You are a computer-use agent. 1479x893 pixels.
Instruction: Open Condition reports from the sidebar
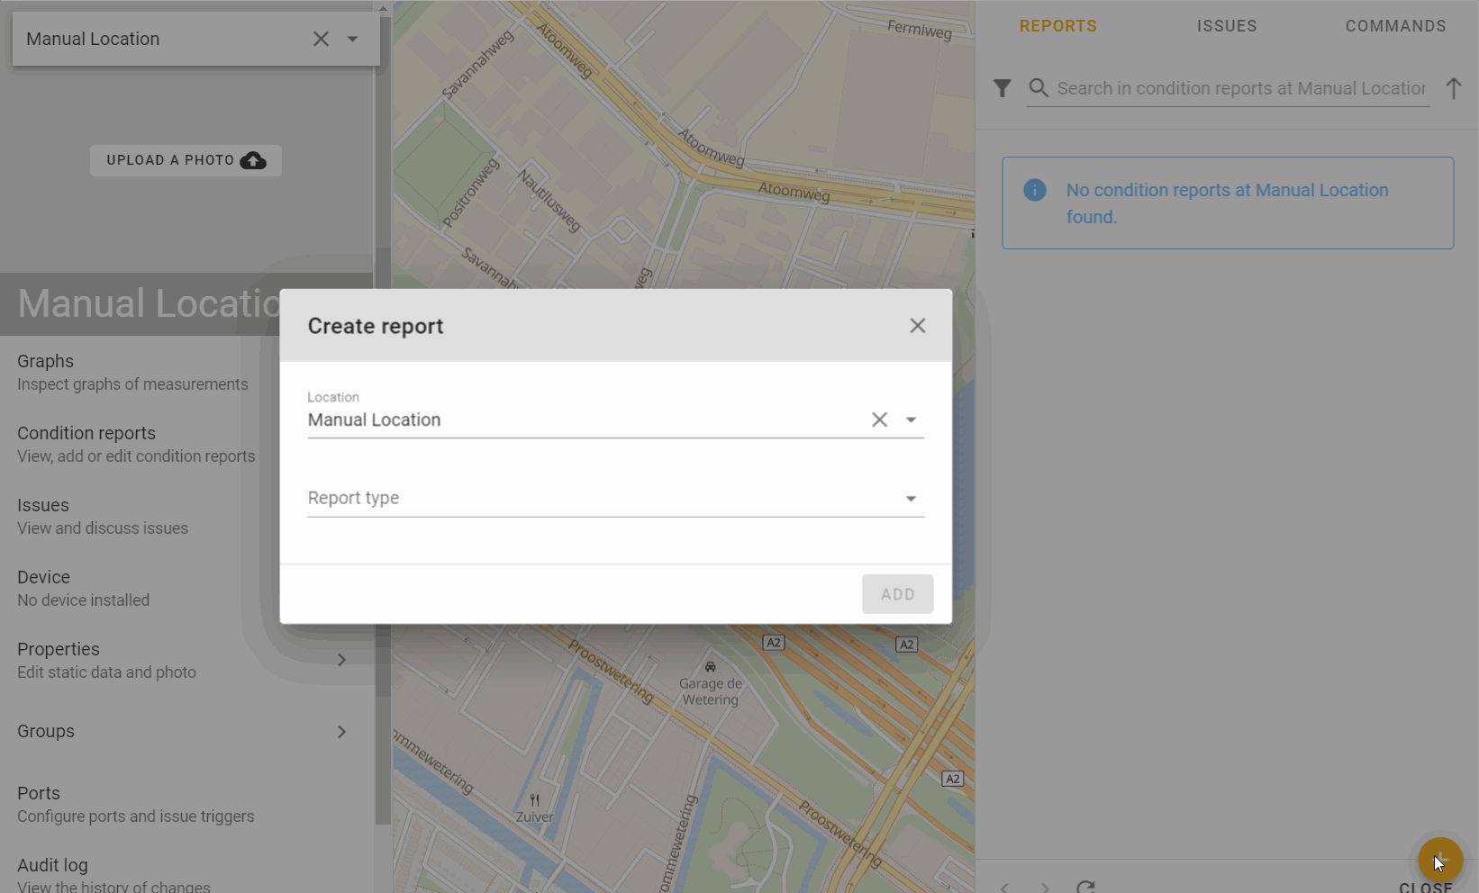coord(86,433)
